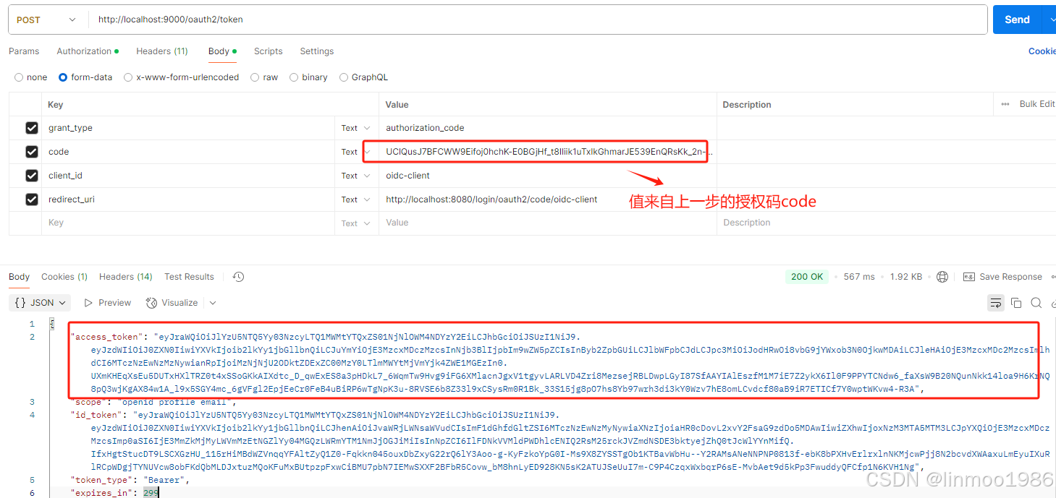Pick the raw body option
This screenshot has height=498, width=1056.
pos(264,77)
